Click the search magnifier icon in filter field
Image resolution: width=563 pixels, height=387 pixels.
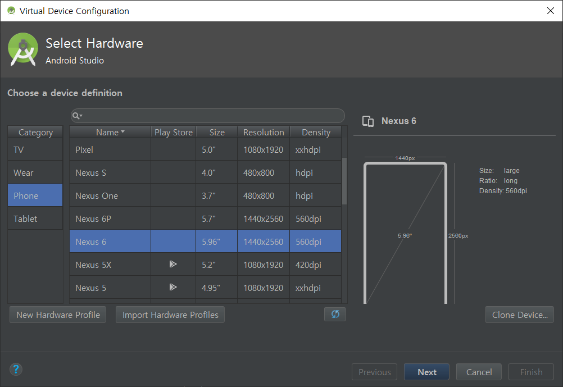[x=77, y=116]
